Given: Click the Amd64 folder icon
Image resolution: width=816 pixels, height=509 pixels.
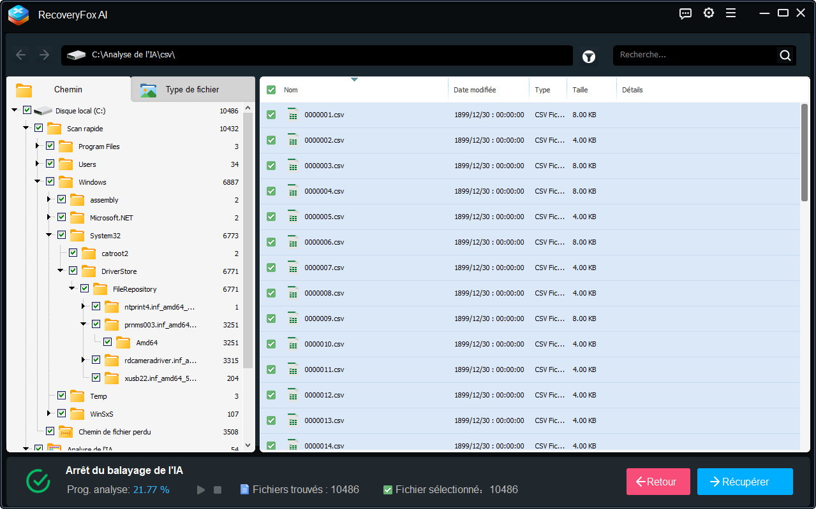Looking at the screenshot, I should coord(123,343).
